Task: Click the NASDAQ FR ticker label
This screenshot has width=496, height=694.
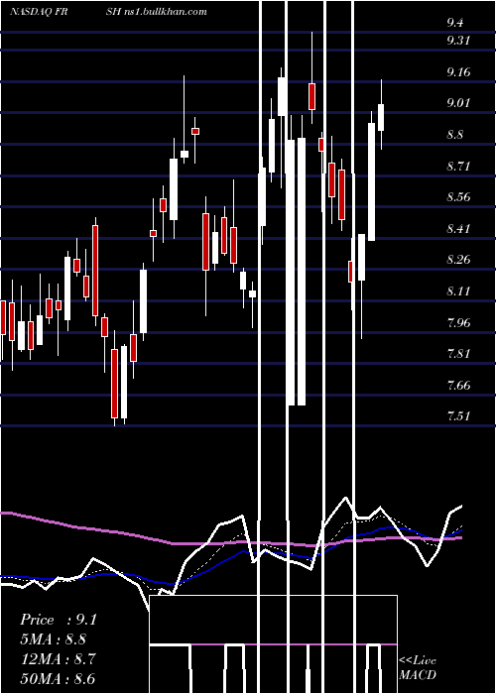Action: (39, 11)
